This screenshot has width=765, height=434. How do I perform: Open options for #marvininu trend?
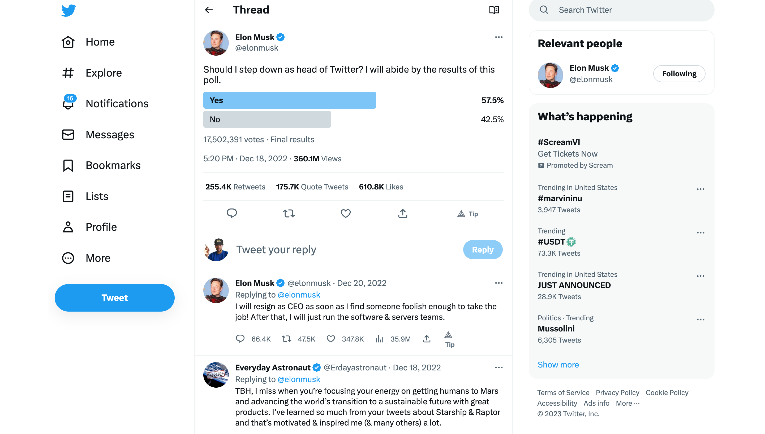700,189
